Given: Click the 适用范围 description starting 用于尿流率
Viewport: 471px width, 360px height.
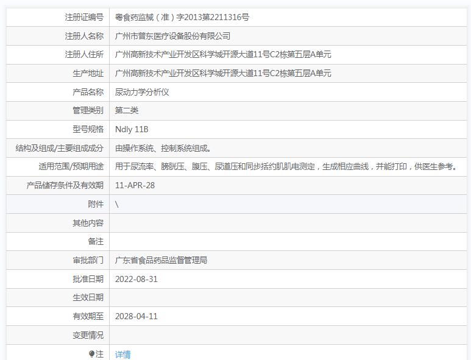Looking at the screenshot, I should (x=286, y=167).
